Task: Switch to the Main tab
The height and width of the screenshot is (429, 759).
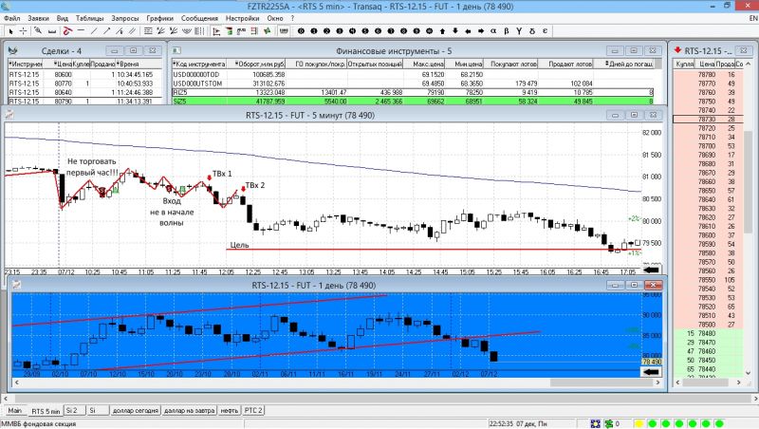Action: 15,410
